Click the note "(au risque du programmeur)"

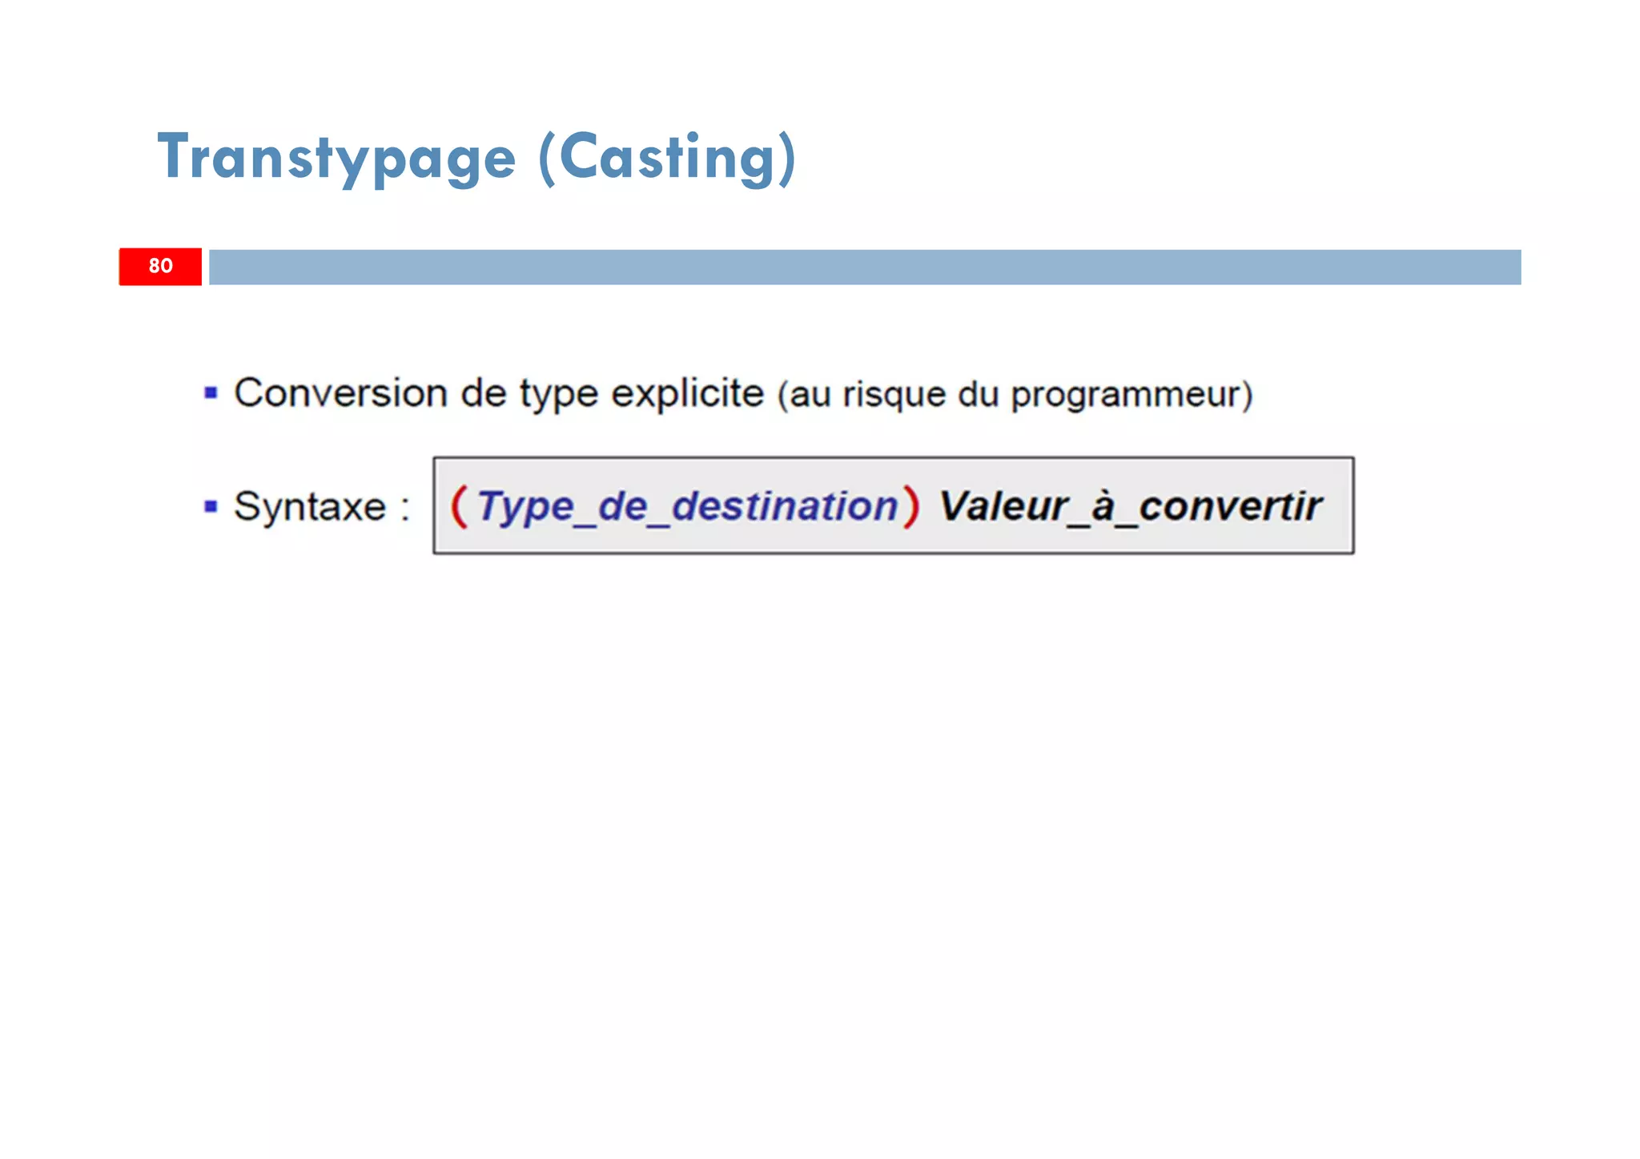click(1015, 395)
